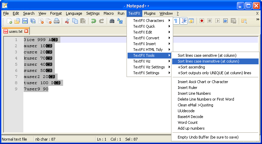Expand the TextFX Insert submenu
The width and height of the screenshot is (262, 144).
(x=150, y=44)
